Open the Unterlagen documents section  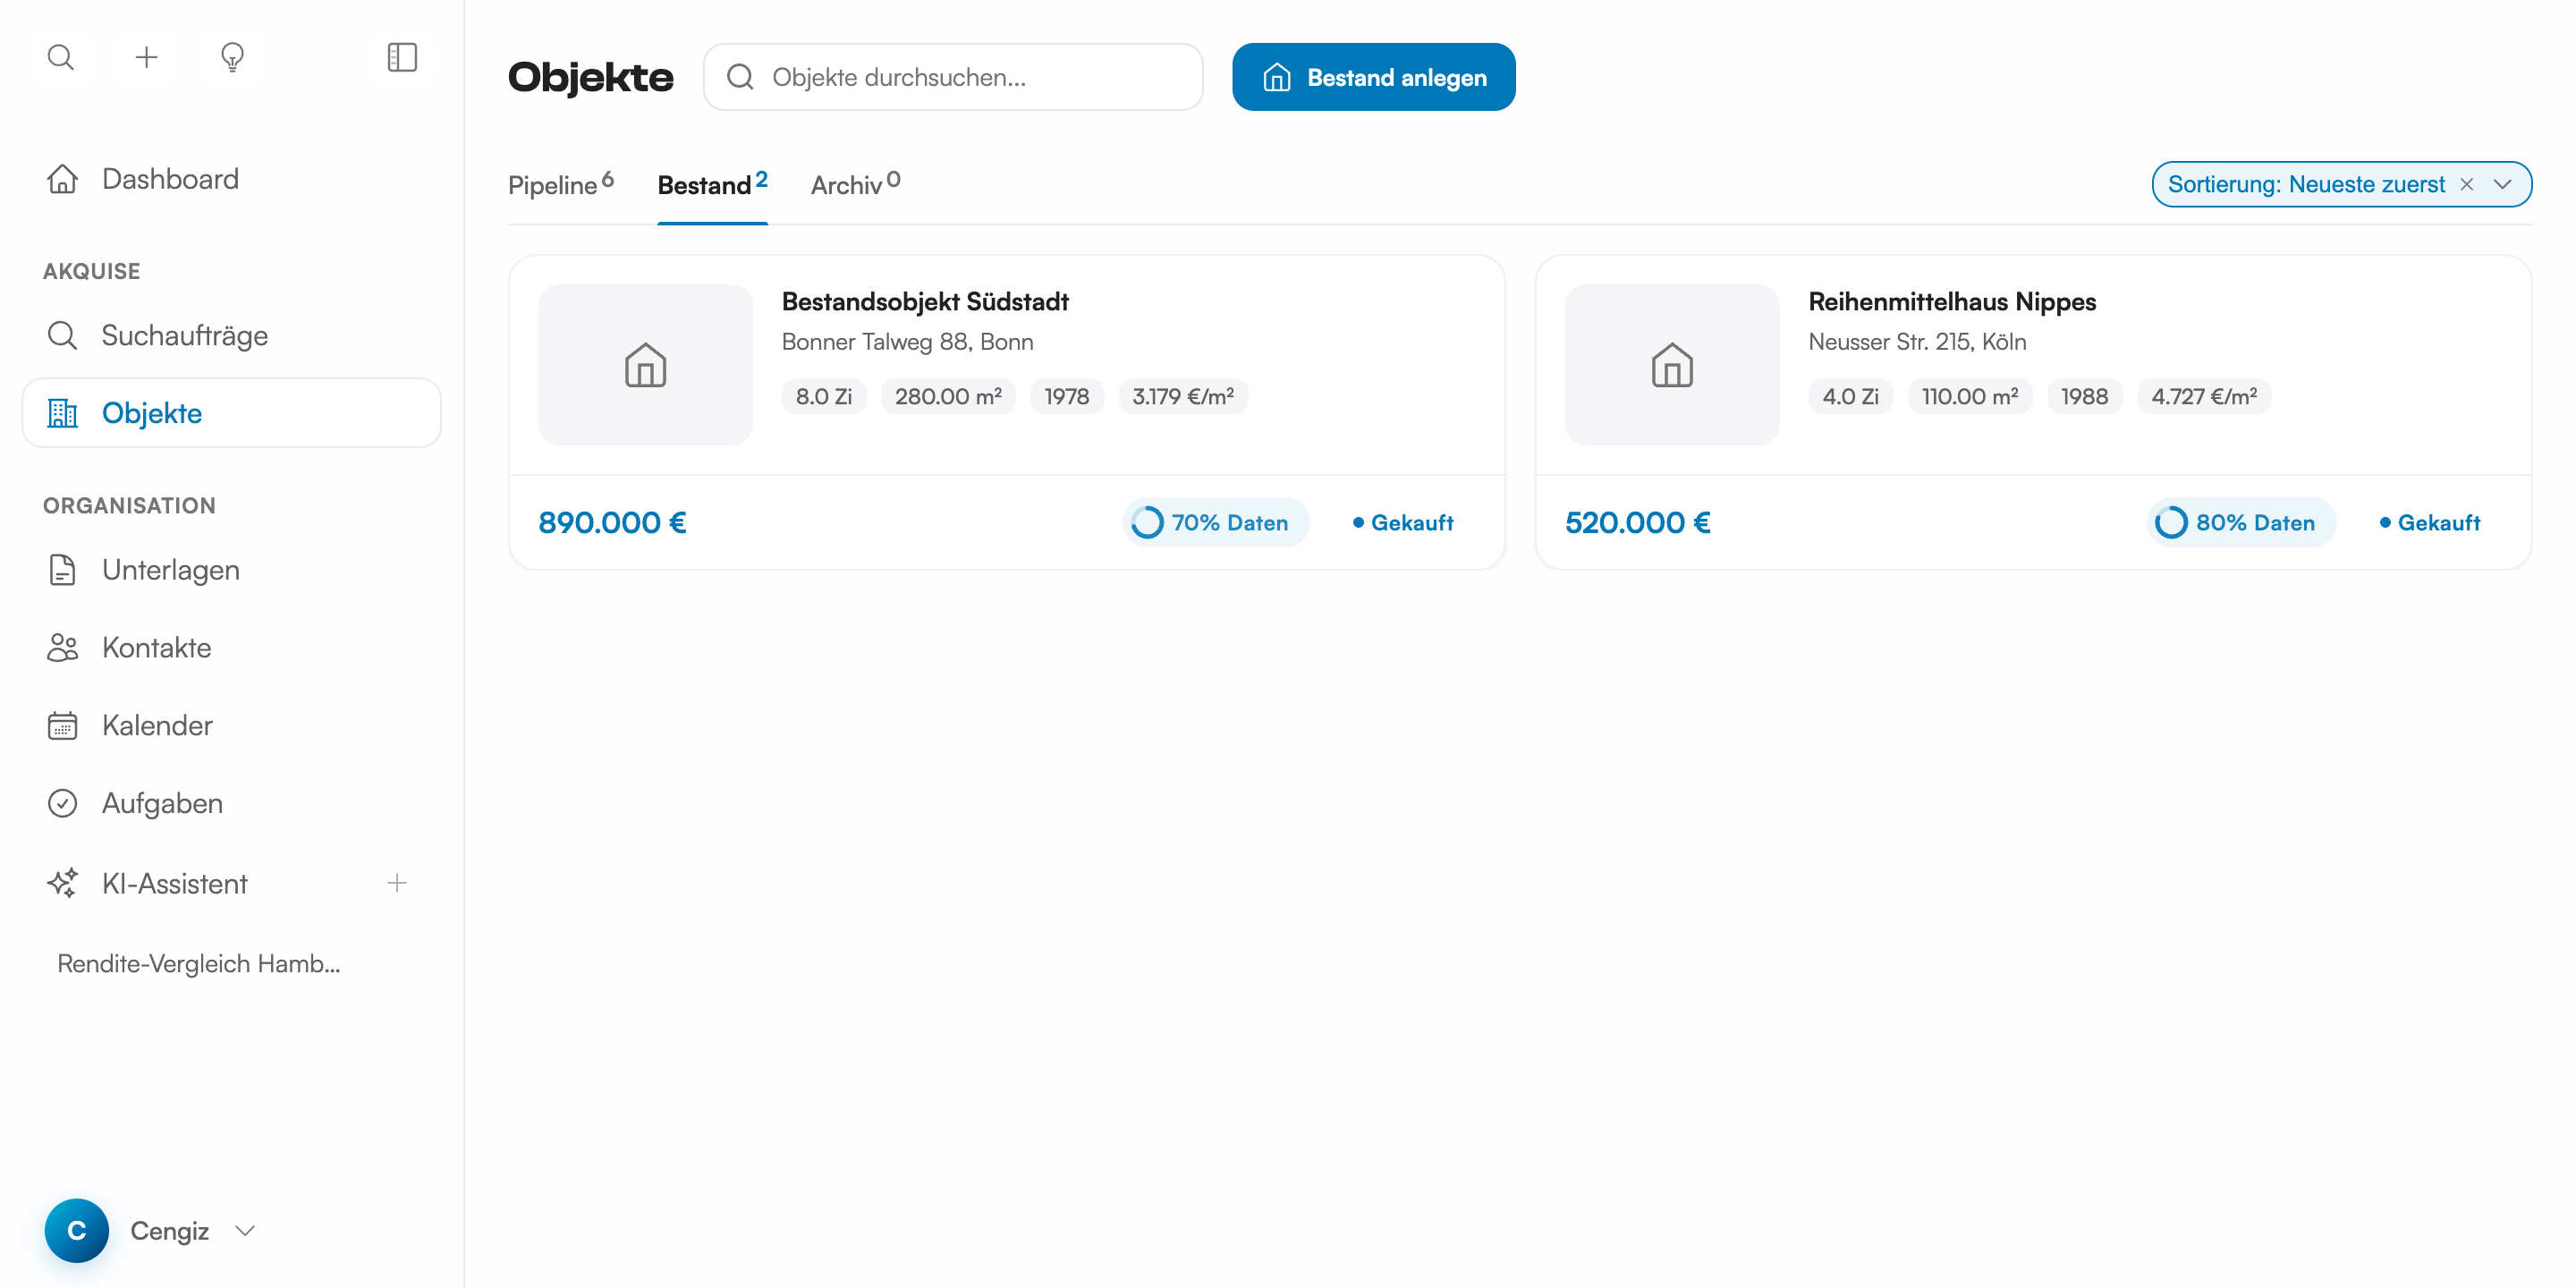pyautogui.click(x=170, y=570)
